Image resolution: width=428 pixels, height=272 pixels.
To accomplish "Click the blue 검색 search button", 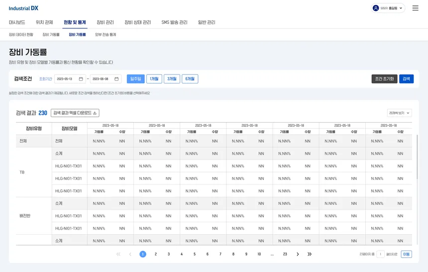I will pos(406,79).
